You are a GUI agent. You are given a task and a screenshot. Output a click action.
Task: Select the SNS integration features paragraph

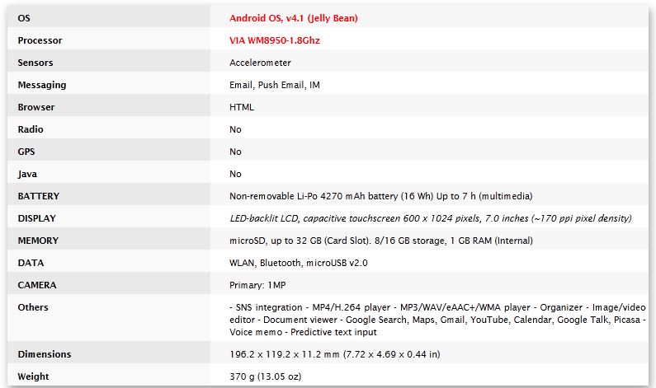tap(437, 320)
